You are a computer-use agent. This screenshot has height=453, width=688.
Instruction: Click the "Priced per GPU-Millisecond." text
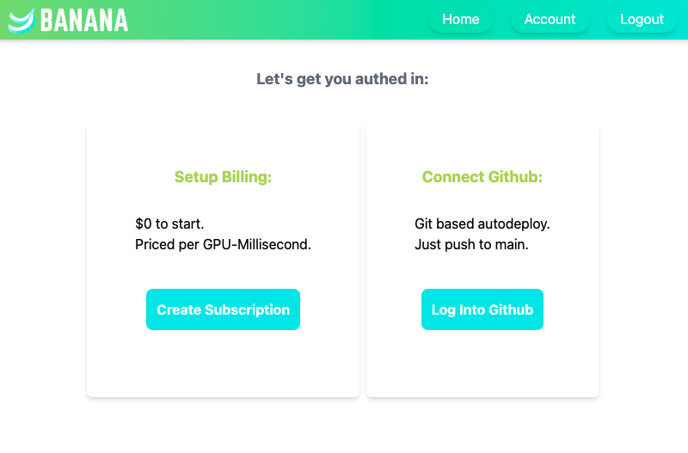click(x=223, y=245)
